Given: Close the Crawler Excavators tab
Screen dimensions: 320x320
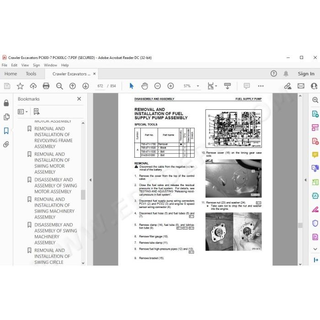Looking at the screenshot, I should tap(94, 74).
